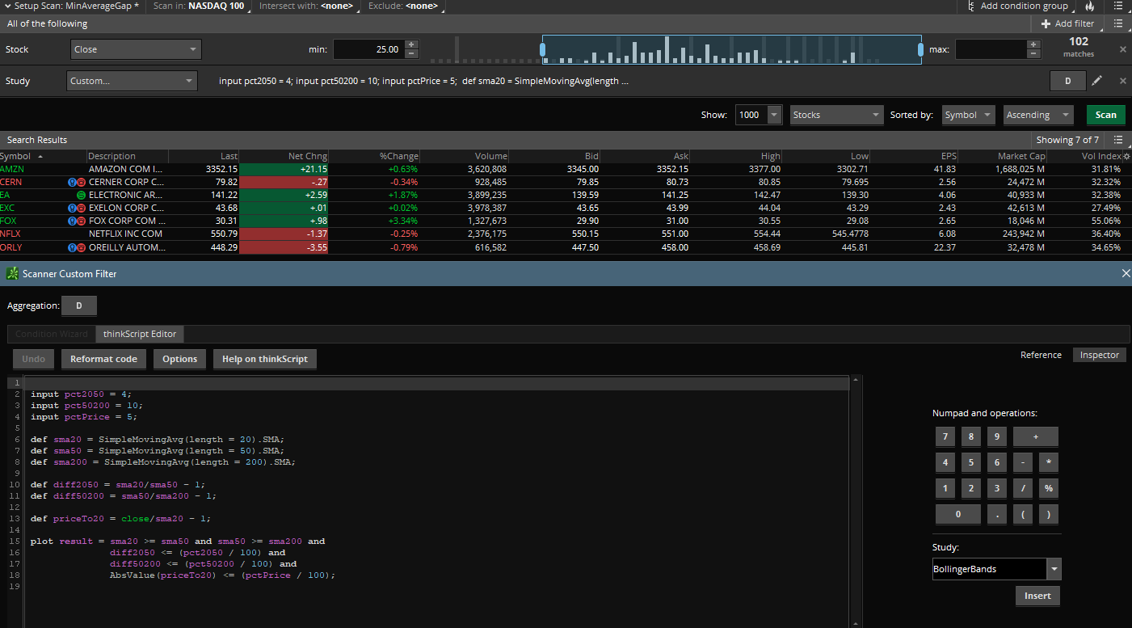
Task: Close the Scanner Custom Filter panel
Action: coord(1126,274)
